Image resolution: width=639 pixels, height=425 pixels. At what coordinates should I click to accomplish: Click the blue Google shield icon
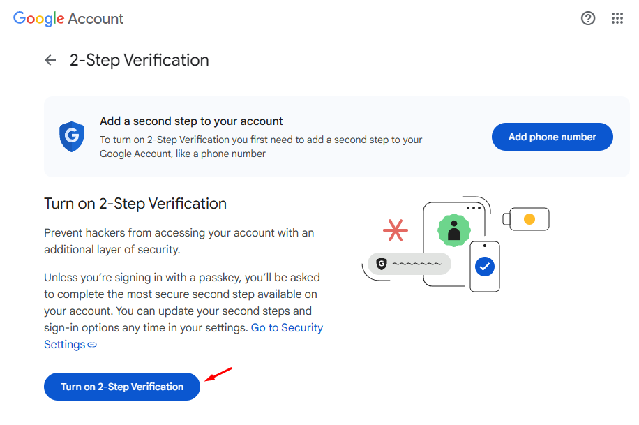click(x=71, y=137)
